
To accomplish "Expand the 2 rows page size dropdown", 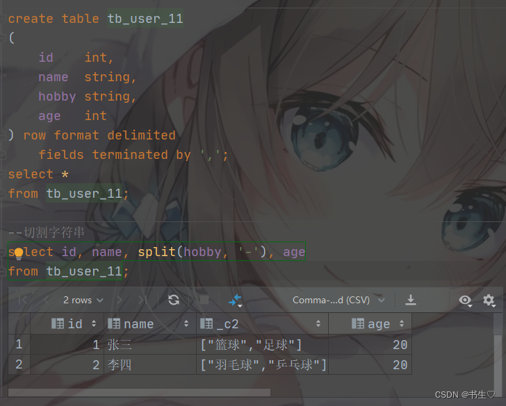I will click(x=83, y=300).
